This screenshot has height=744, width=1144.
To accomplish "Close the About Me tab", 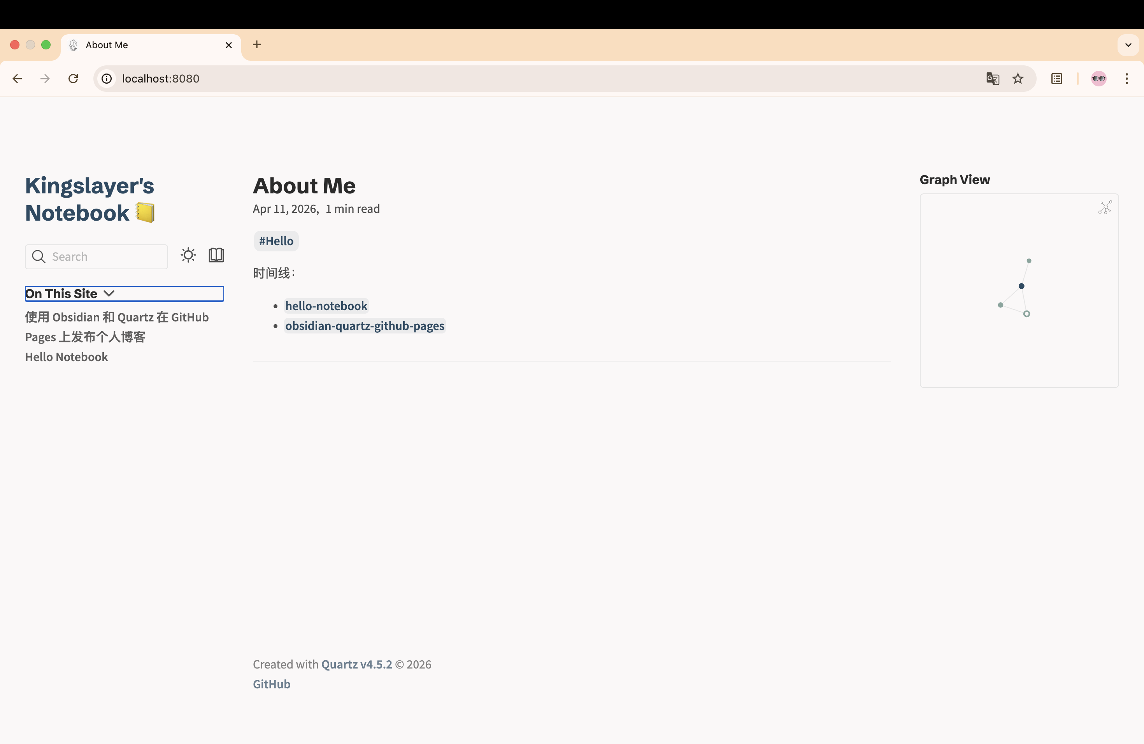I will [229, 45].
